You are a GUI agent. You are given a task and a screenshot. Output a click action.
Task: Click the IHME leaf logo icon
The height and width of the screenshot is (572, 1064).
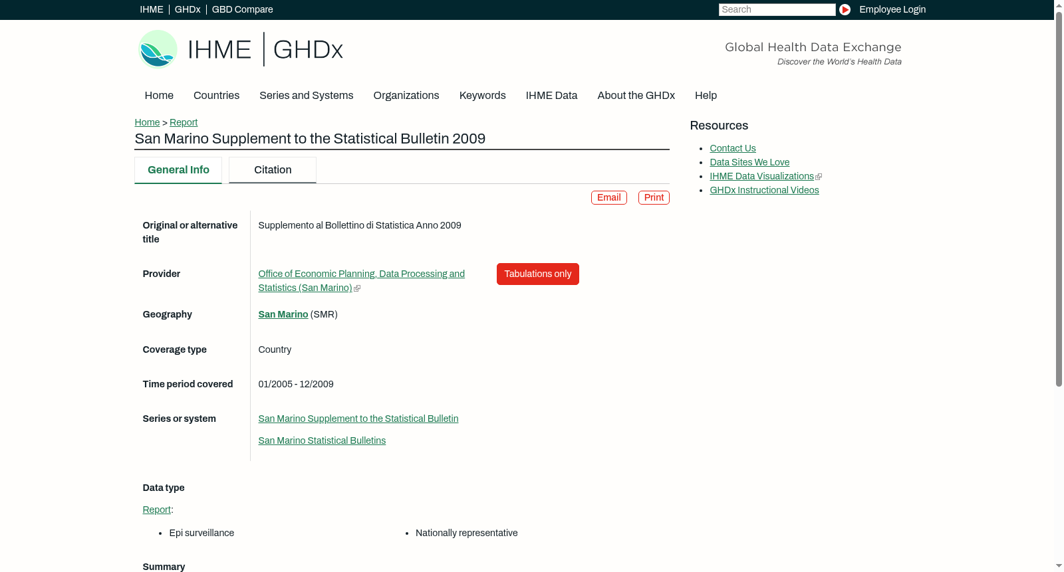pos(158,49)
